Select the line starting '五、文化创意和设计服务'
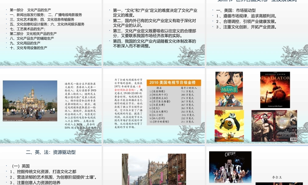This screenshot has width=308, height=185. (x=47, y=24)
